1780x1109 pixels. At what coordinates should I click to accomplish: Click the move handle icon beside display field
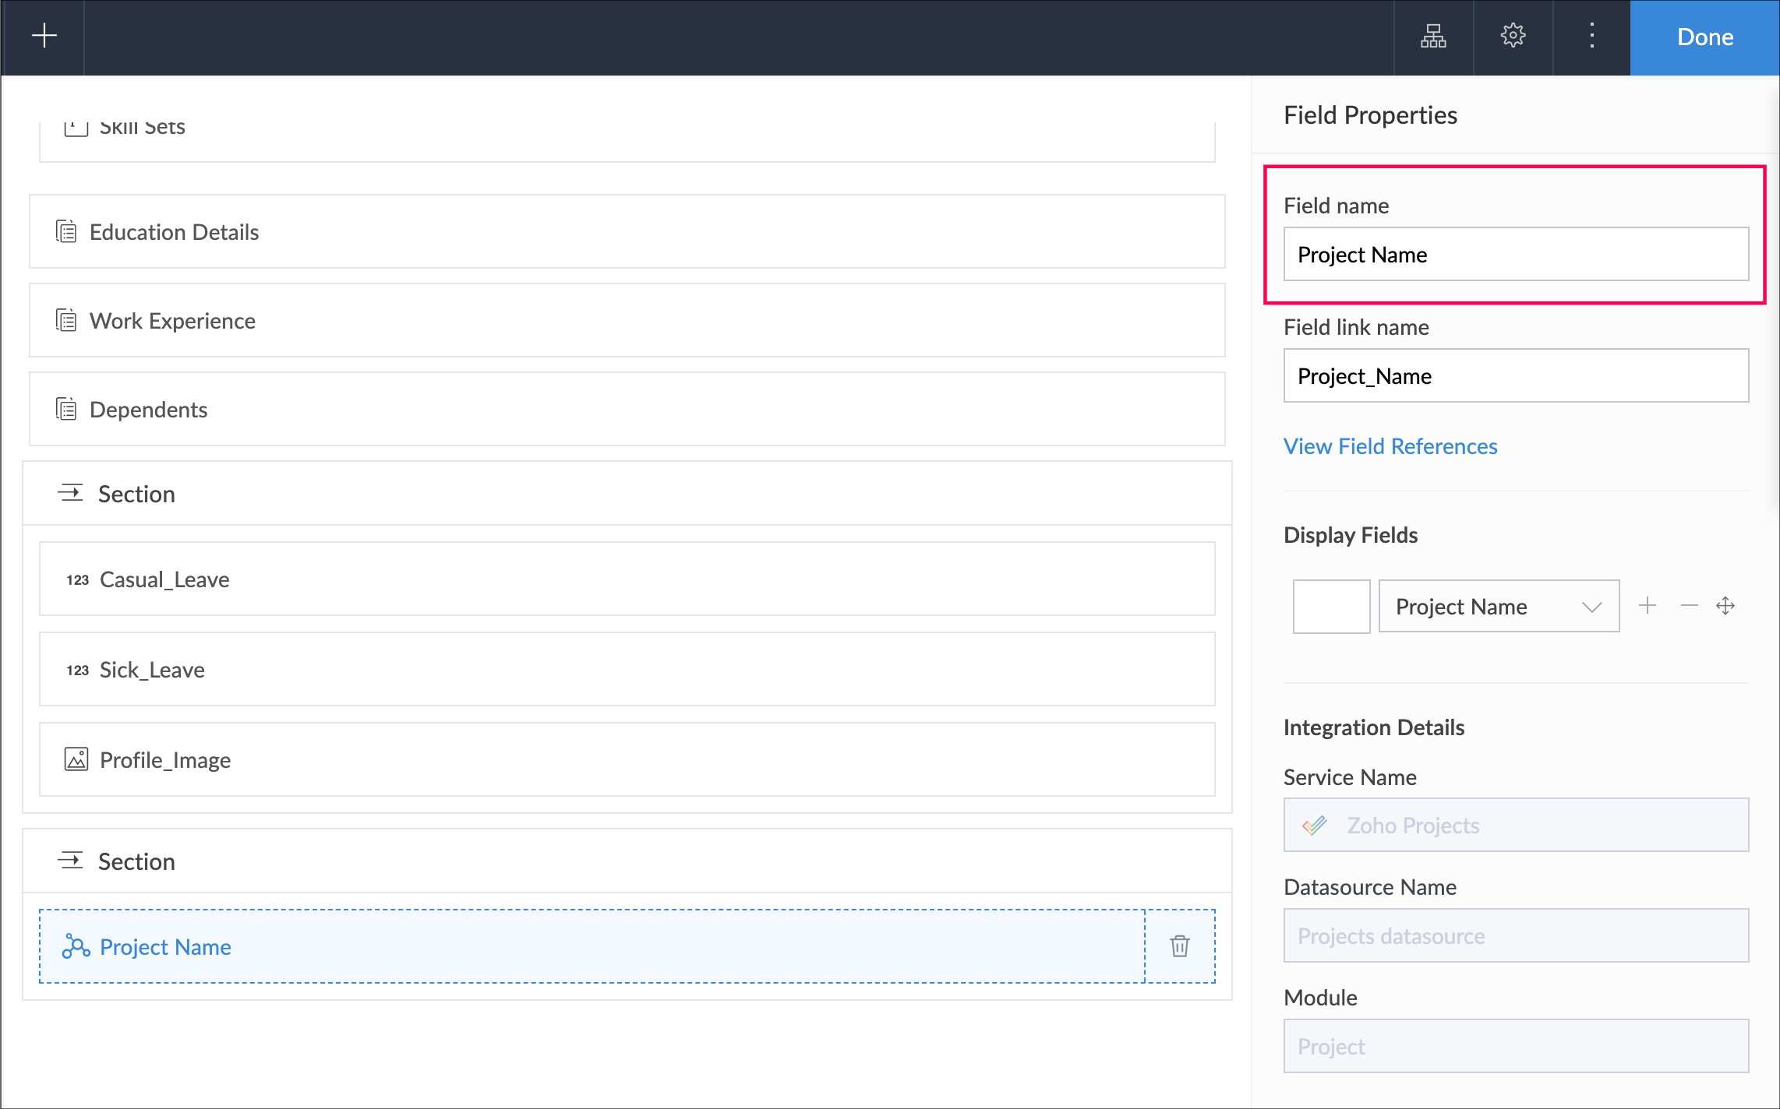tap(1725, 606)
